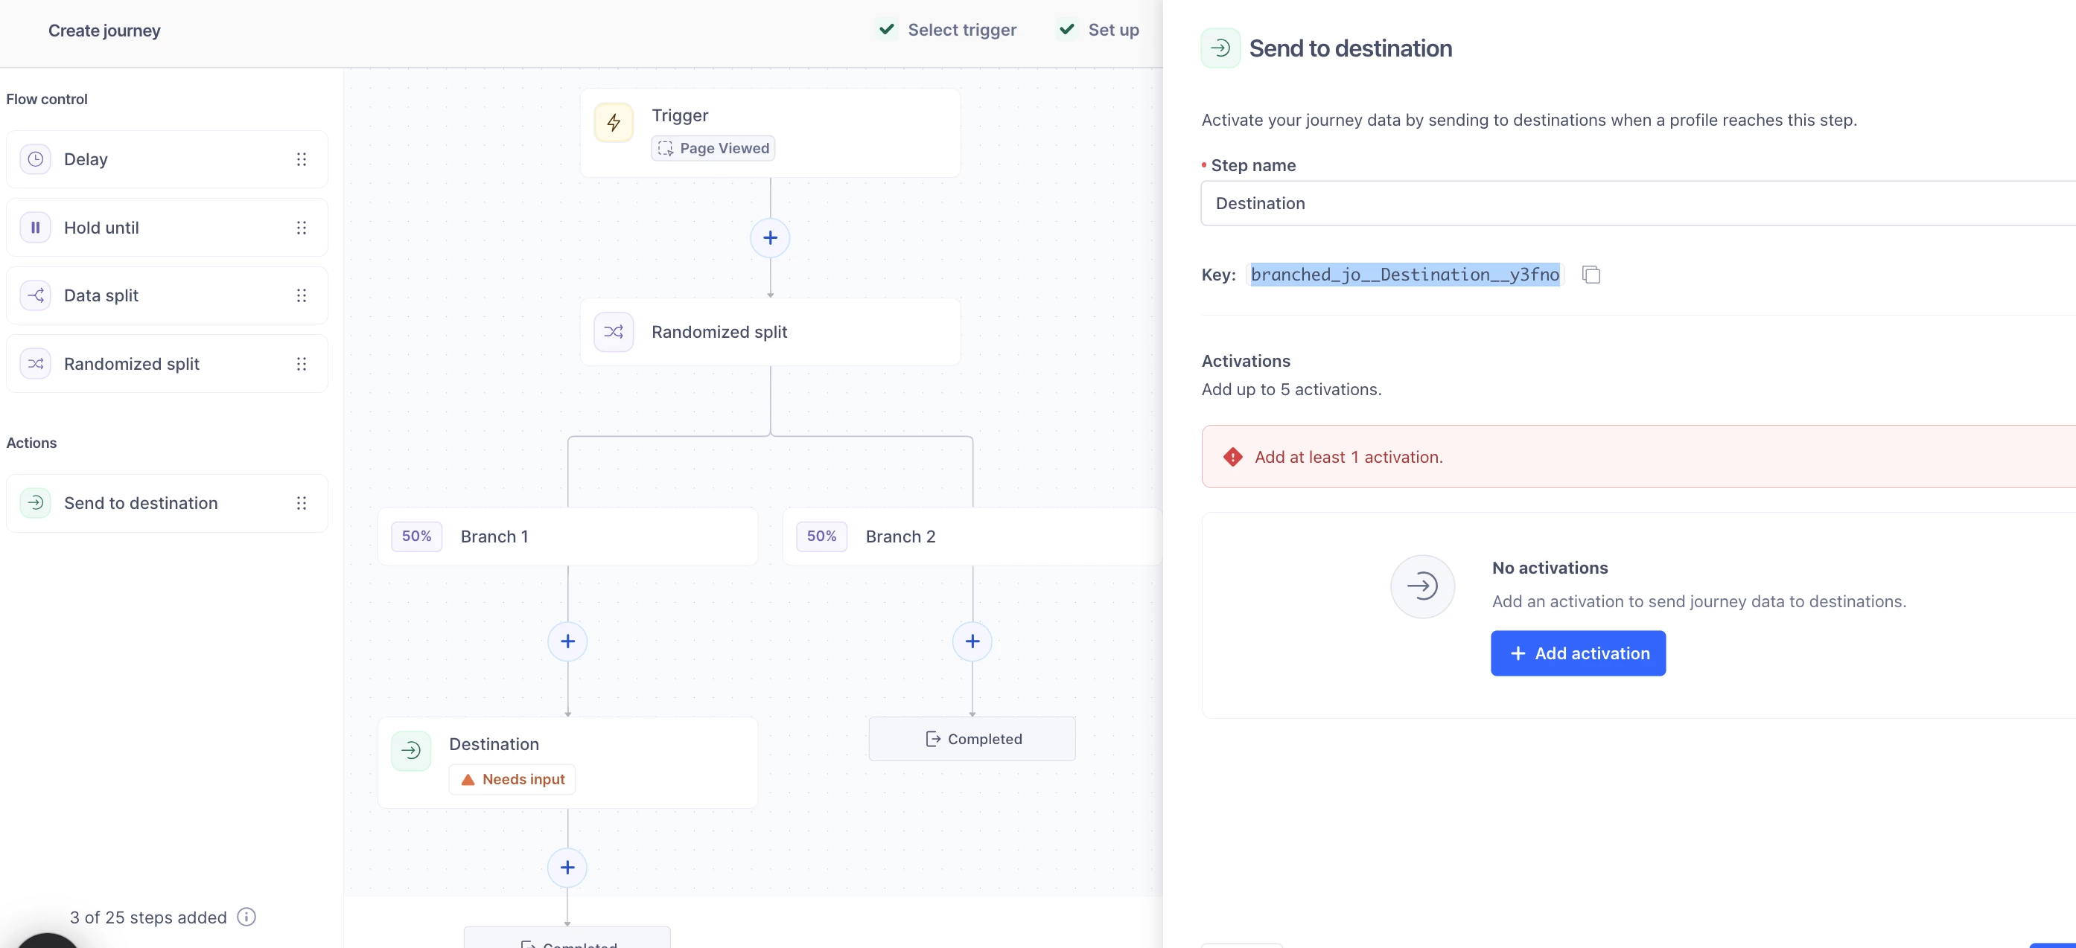Go to the Select trigger step

pos(947,30)
